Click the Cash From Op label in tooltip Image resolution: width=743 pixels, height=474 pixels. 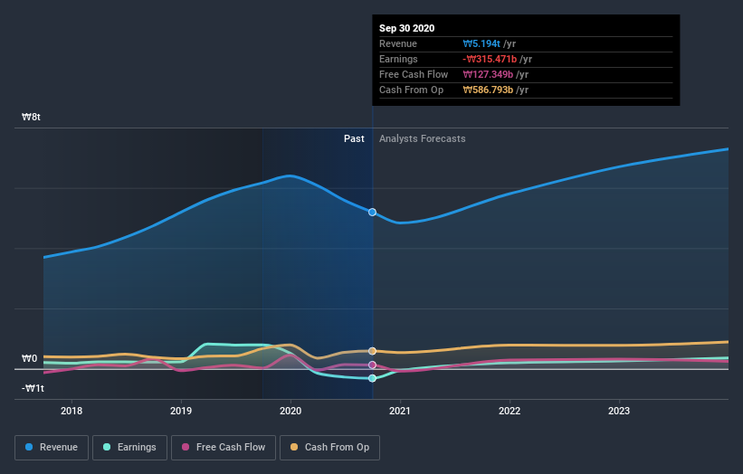tap(411, 90)
